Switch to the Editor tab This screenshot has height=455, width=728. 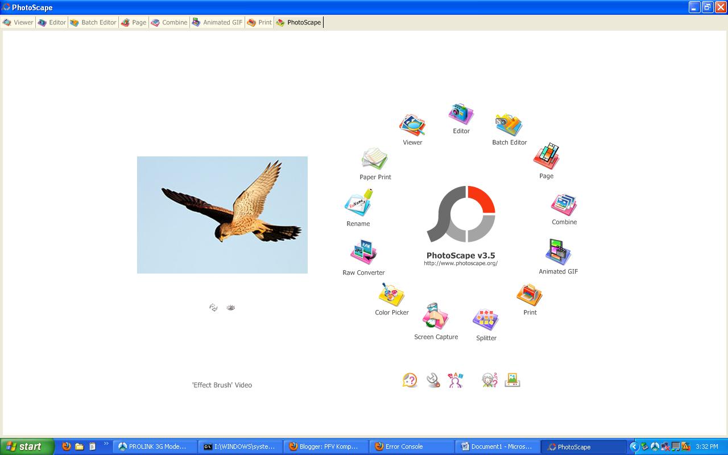pos(52,22)
